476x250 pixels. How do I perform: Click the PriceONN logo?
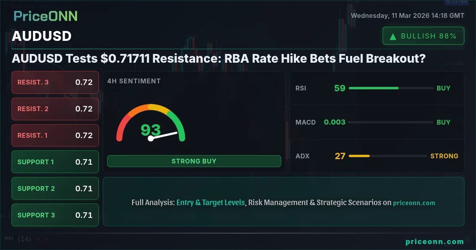click(x=46, y=16)
